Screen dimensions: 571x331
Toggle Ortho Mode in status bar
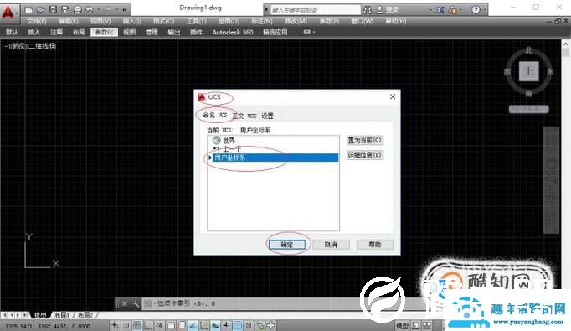click(148, 325)
